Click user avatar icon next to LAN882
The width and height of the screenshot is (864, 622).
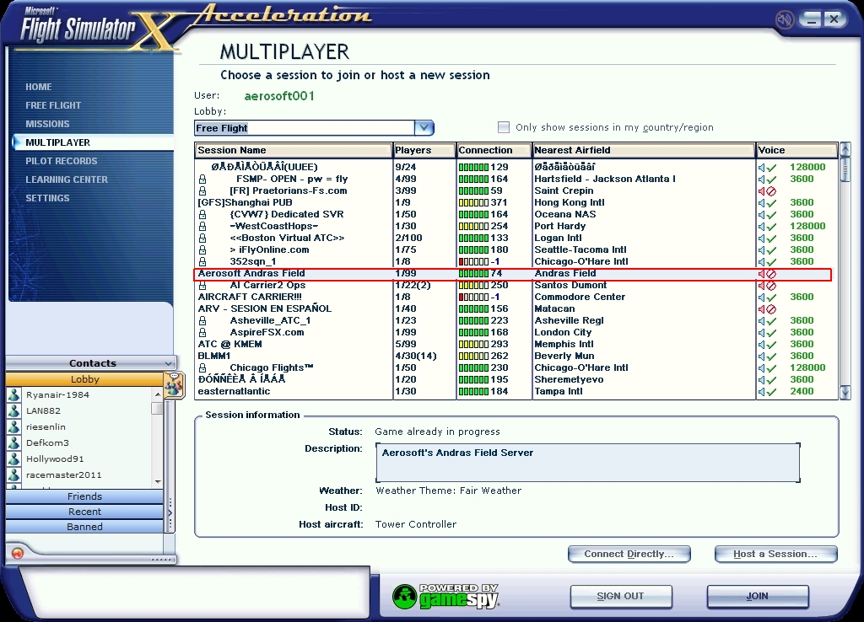pyautogui.click(x=13, y=410)
